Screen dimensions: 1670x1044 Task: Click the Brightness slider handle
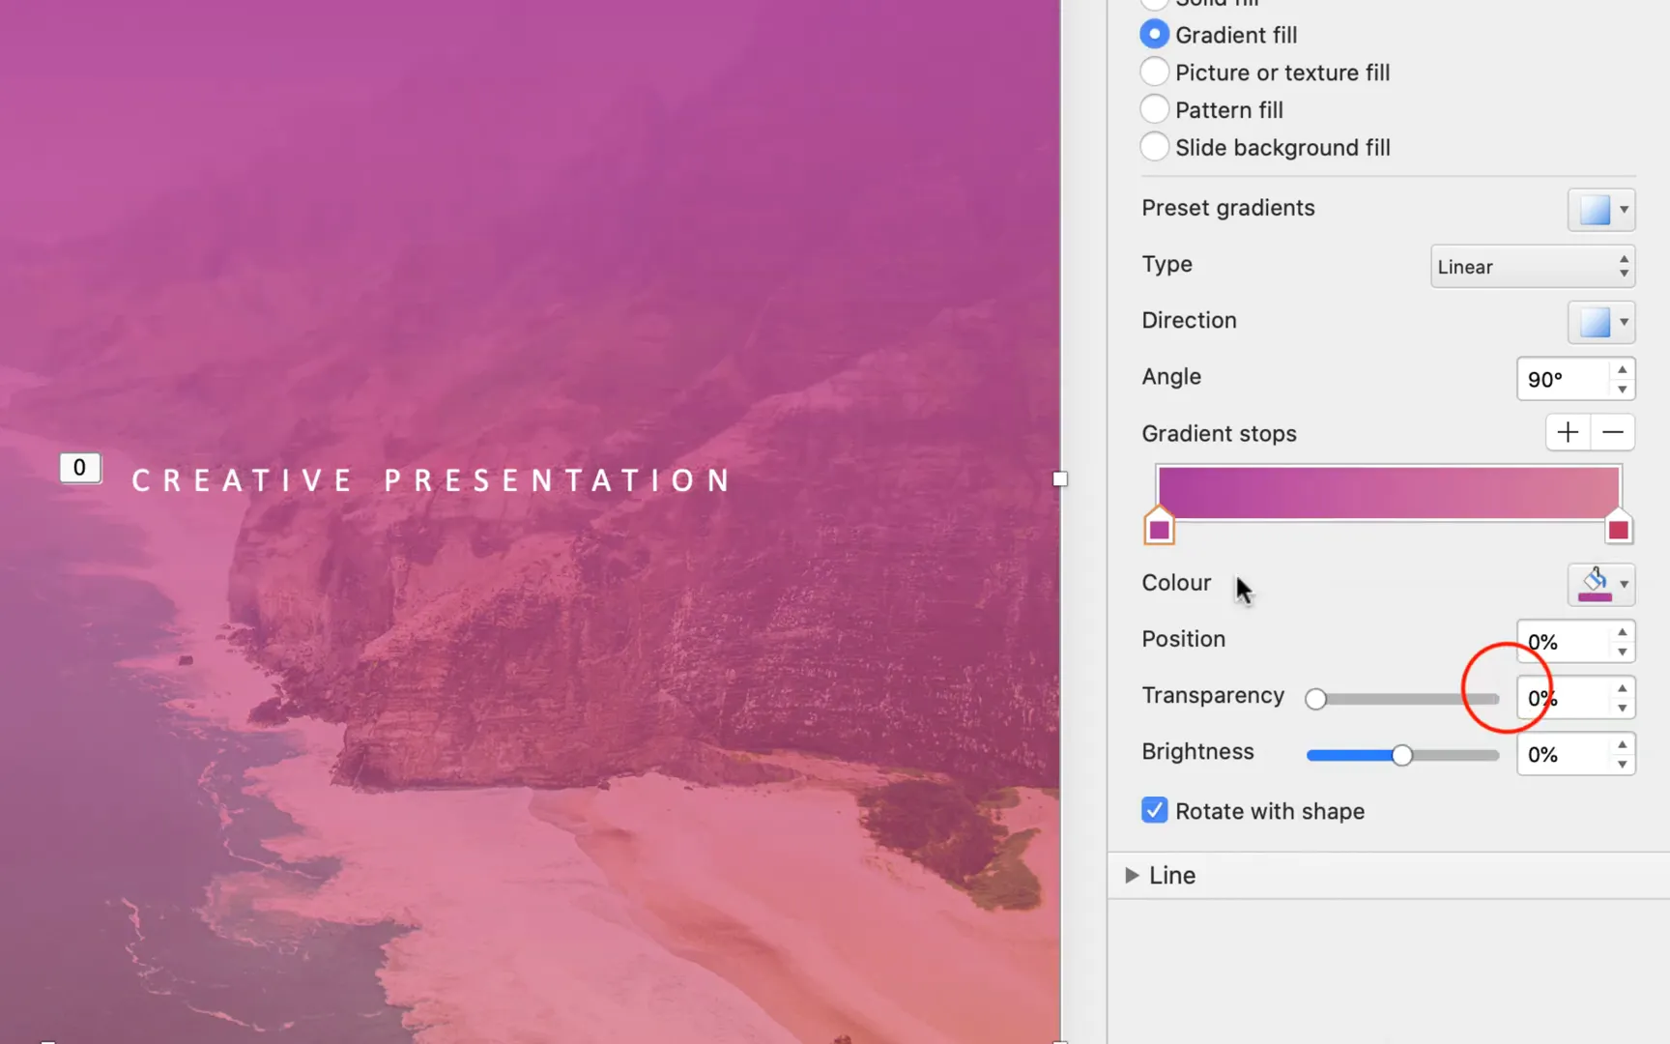[1401, 755]
